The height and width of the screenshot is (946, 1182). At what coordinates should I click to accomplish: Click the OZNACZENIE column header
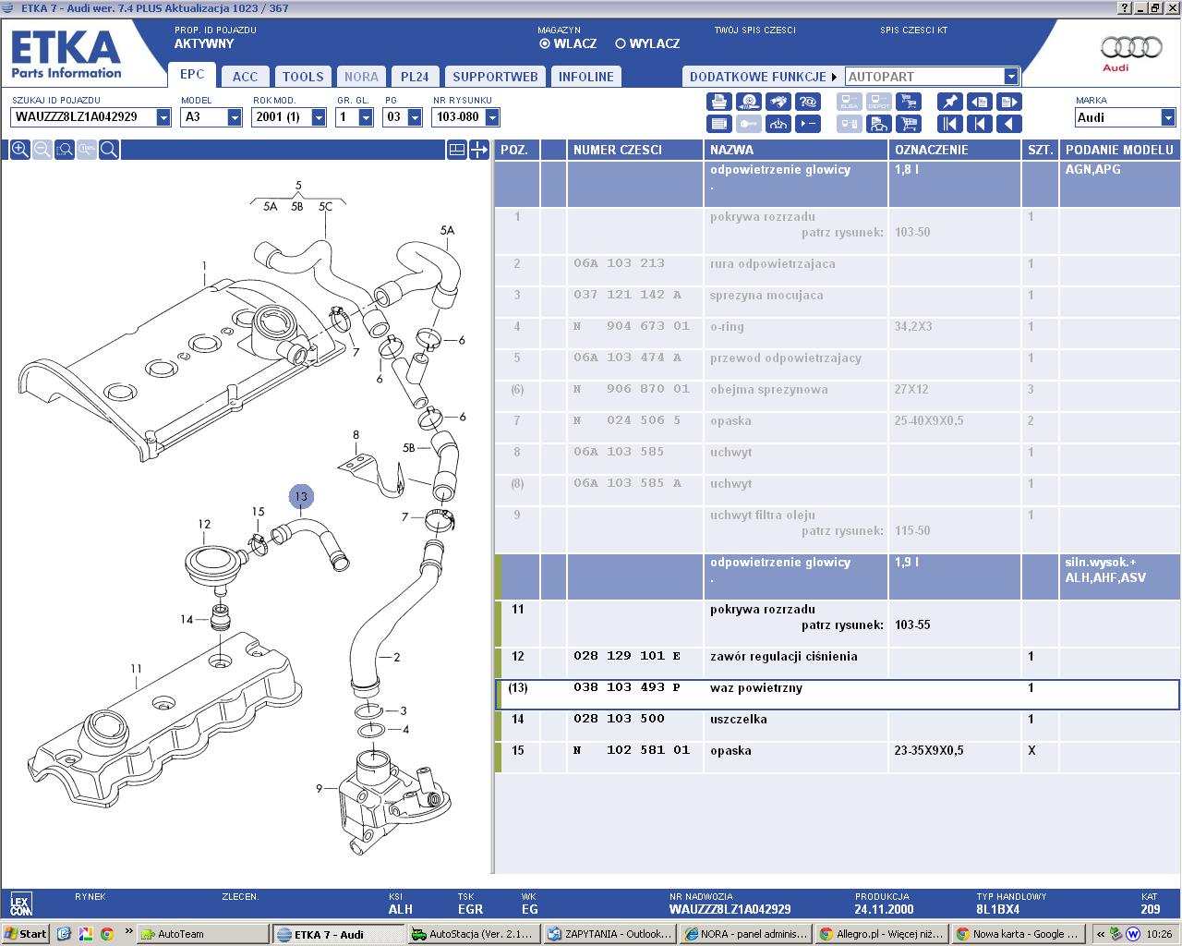[x=955, y=150]
